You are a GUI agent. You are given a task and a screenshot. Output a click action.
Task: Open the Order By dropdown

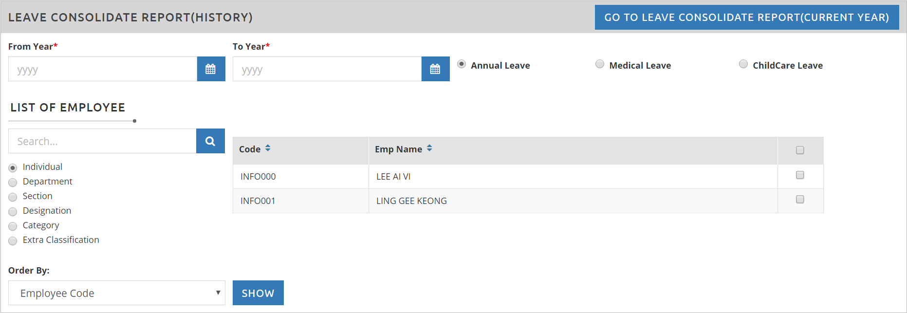pos(117,293)
